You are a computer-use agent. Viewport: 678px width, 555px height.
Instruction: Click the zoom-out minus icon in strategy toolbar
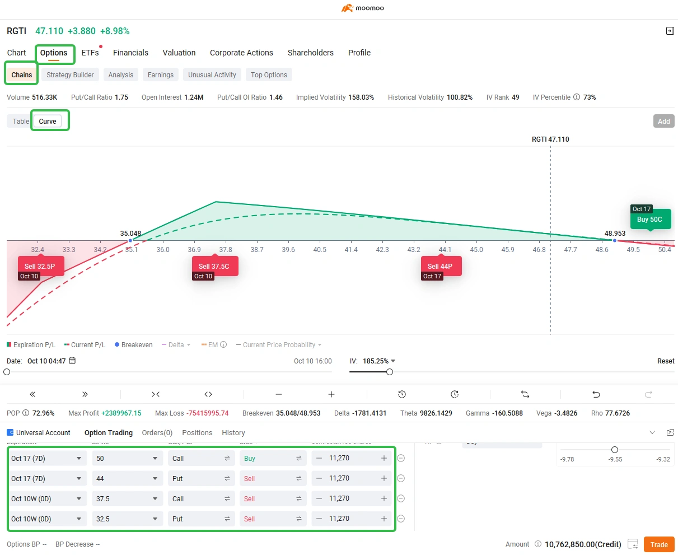tap(279, 394)
